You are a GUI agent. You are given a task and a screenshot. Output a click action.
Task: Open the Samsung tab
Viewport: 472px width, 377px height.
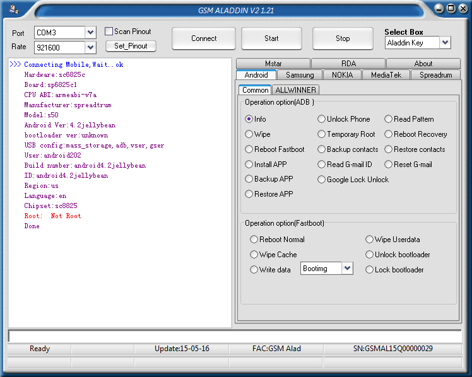click(x=300, y=75)
